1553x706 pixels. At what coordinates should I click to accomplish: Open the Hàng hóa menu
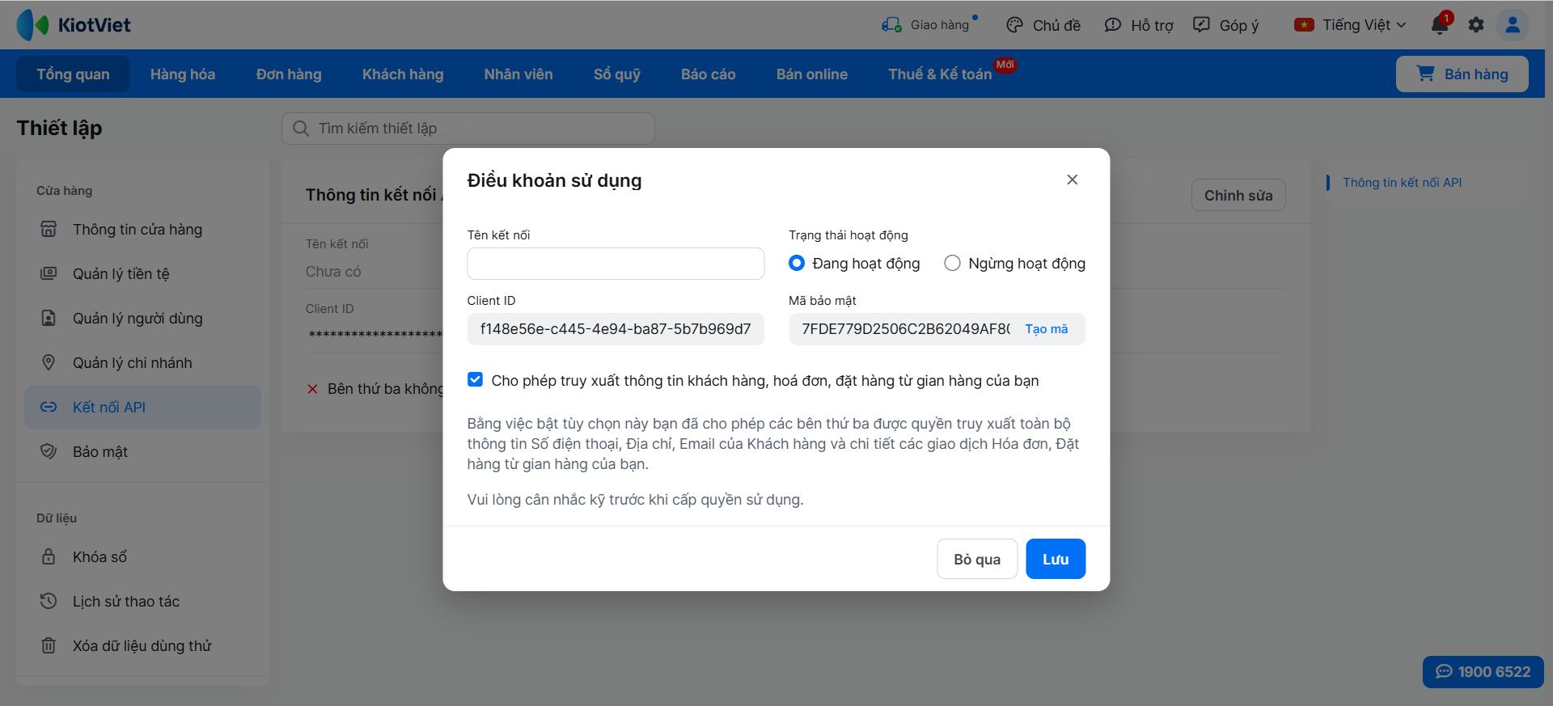point(183,74)
